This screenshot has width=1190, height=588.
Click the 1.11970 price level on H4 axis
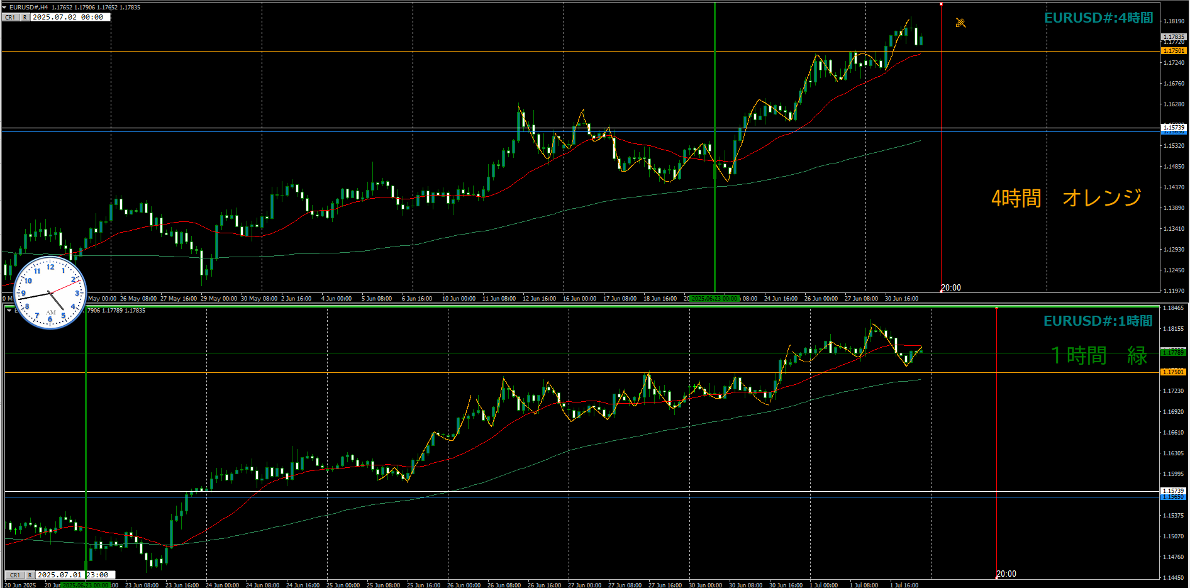point(1174,291)
